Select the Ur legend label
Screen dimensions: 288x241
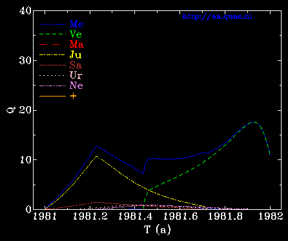[x=76, y=75]
